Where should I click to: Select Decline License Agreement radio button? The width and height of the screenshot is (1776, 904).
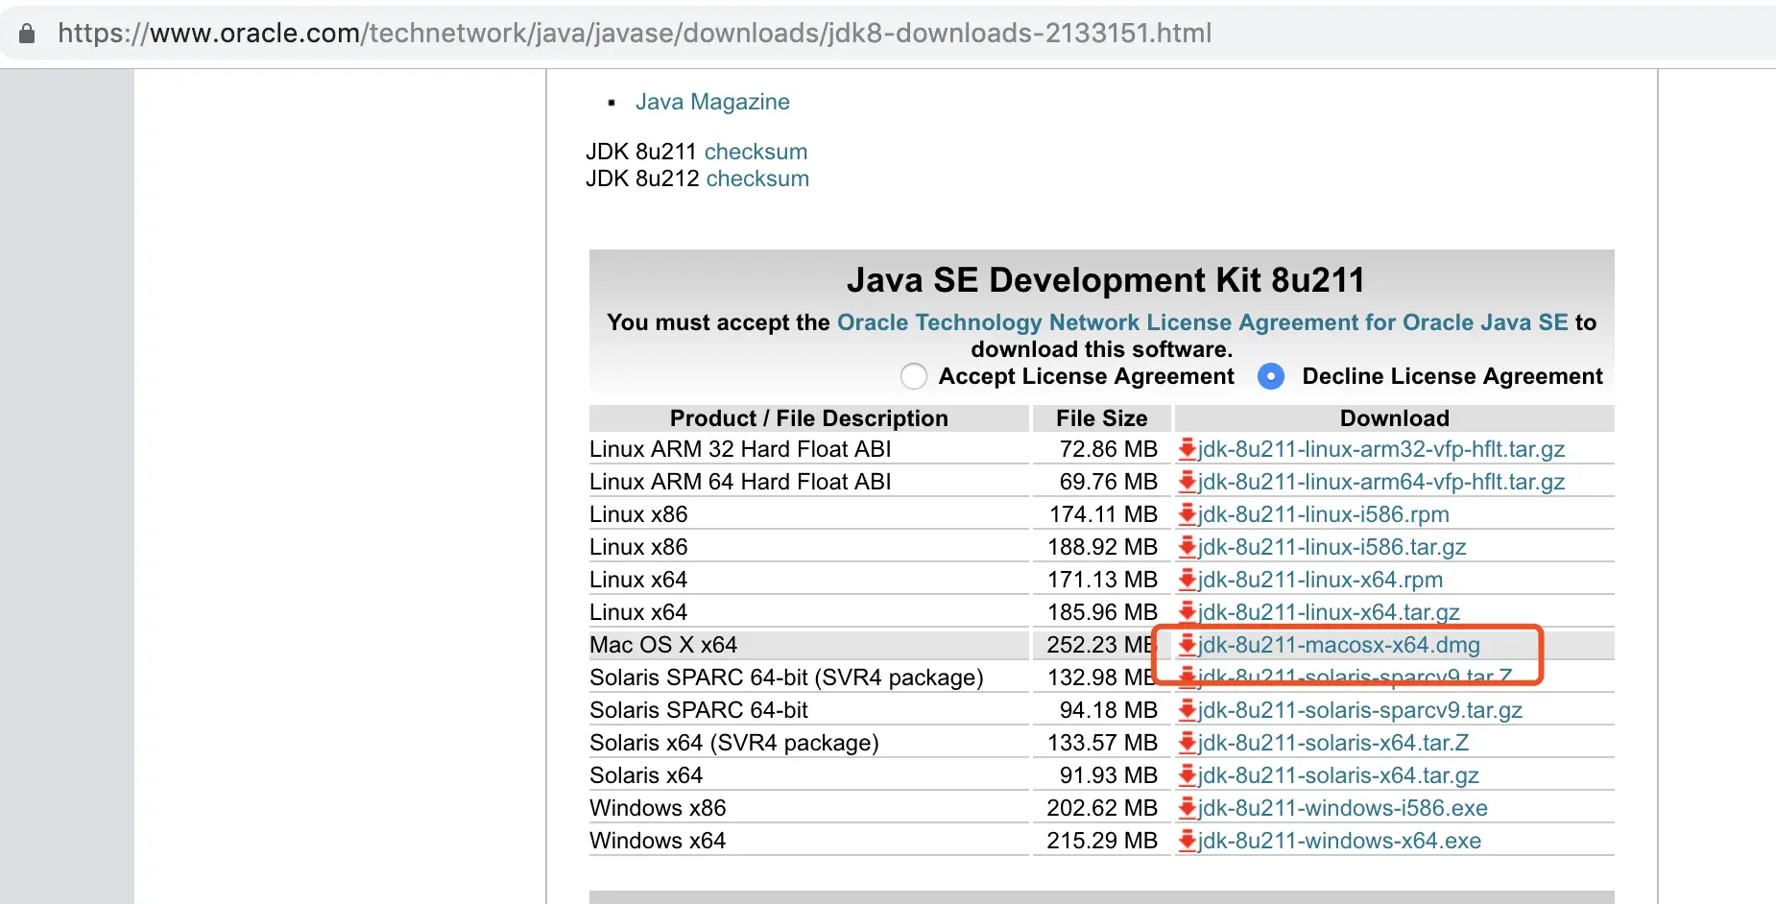(1271, 376)
